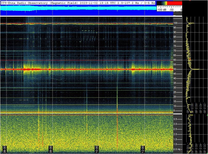Click the 70 Hz frequency axis label
Viewport: 208px width, 154px height.
(x=175, y=51)
